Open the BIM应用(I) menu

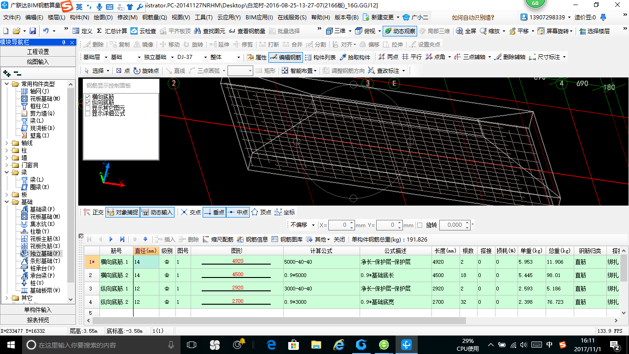[259, 18]
